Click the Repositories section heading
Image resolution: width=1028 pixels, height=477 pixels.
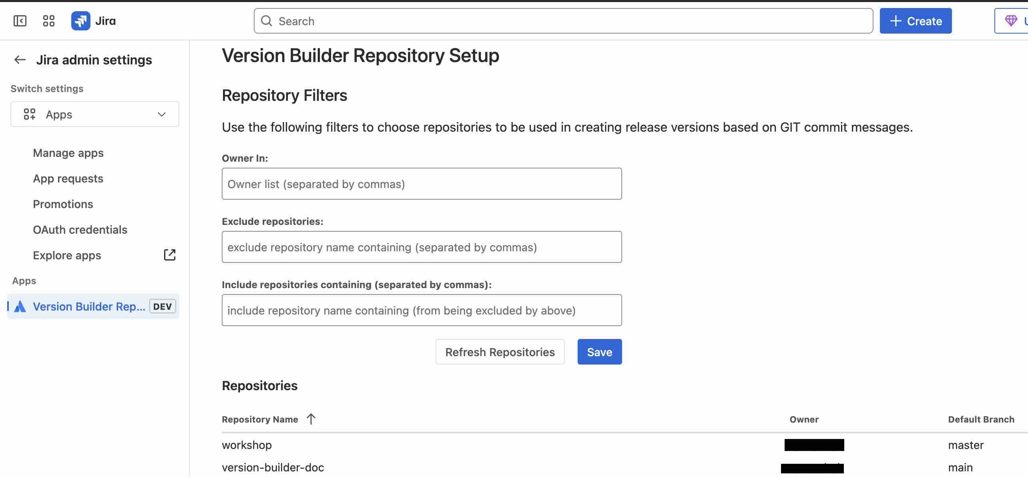[x=260, y=385]
